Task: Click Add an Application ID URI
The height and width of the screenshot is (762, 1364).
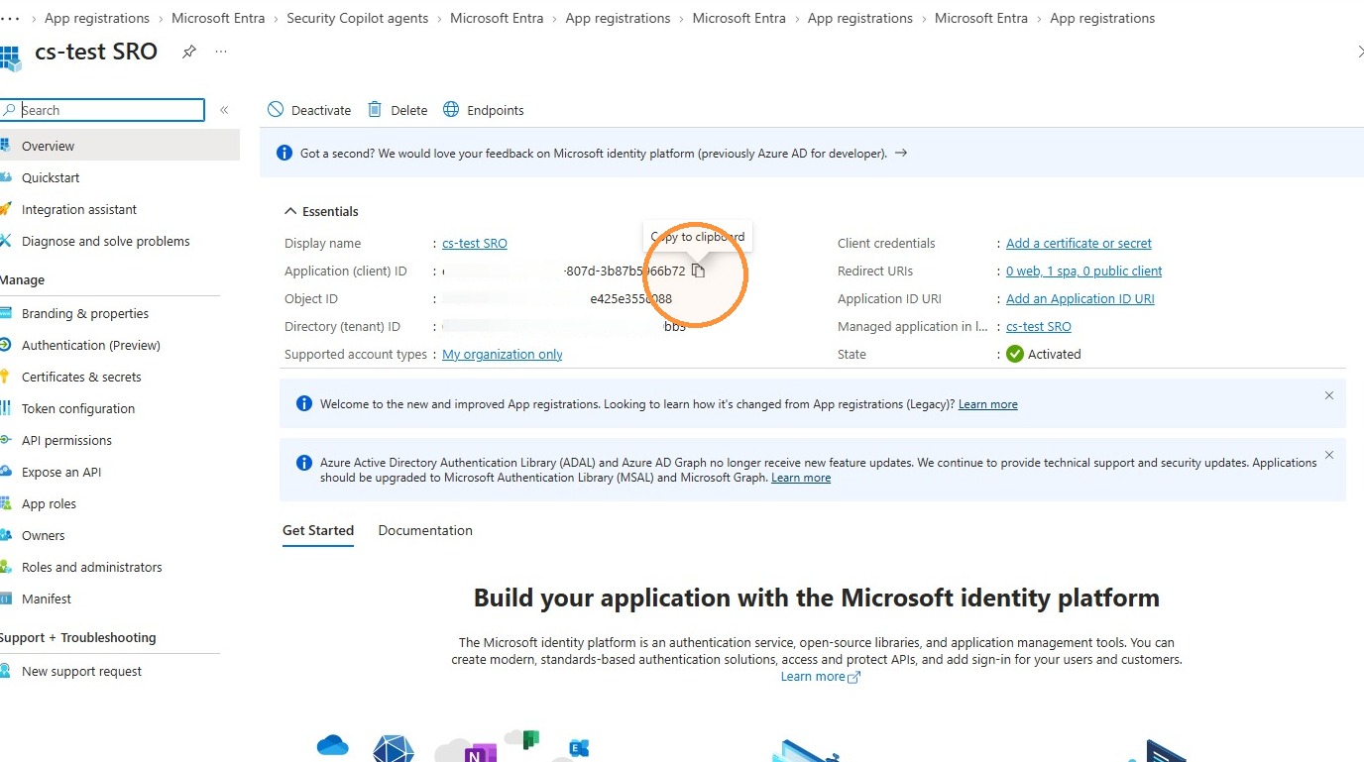Action: 1080,299
